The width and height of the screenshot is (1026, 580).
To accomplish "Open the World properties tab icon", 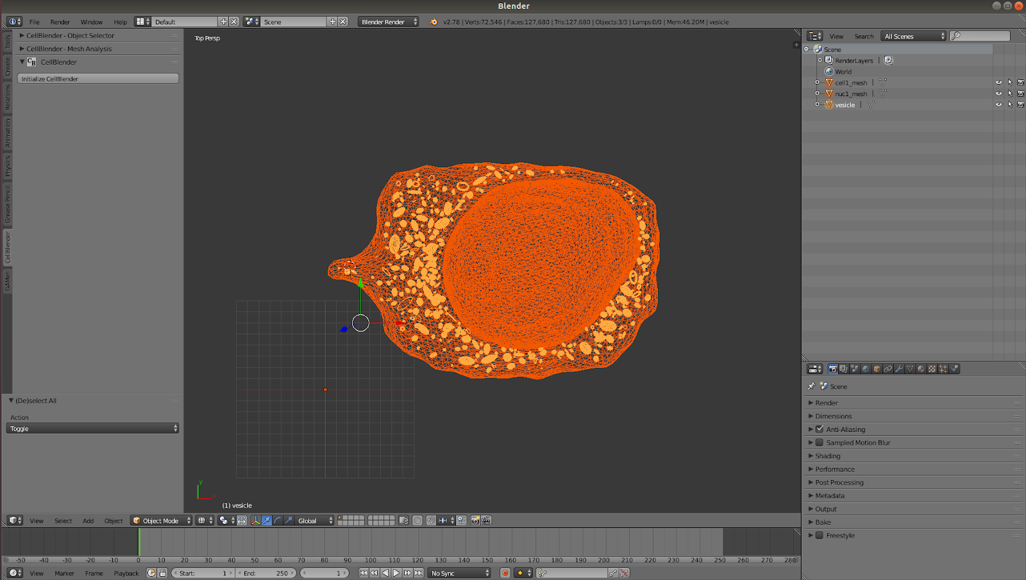I will pos(866,369).
